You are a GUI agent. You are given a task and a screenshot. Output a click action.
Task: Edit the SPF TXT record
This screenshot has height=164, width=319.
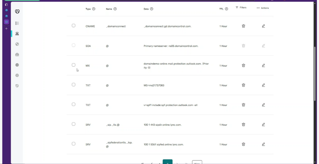263,105
